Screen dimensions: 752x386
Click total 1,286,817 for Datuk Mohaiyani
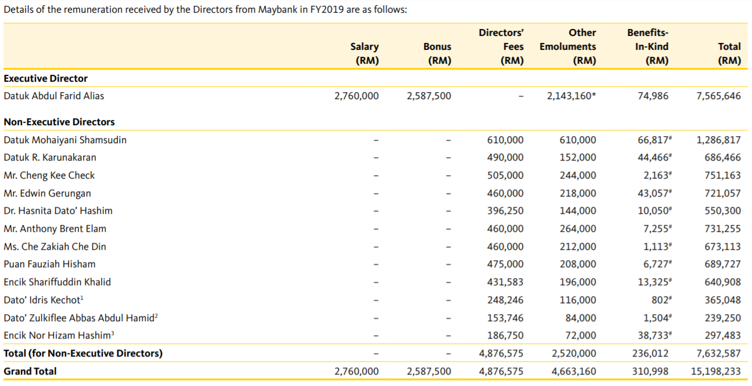(719, 140)
